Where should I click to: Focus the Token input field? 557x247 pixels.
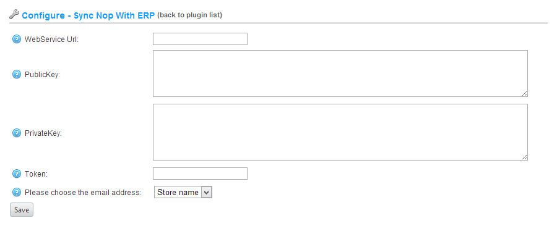(x=200, y=174)
